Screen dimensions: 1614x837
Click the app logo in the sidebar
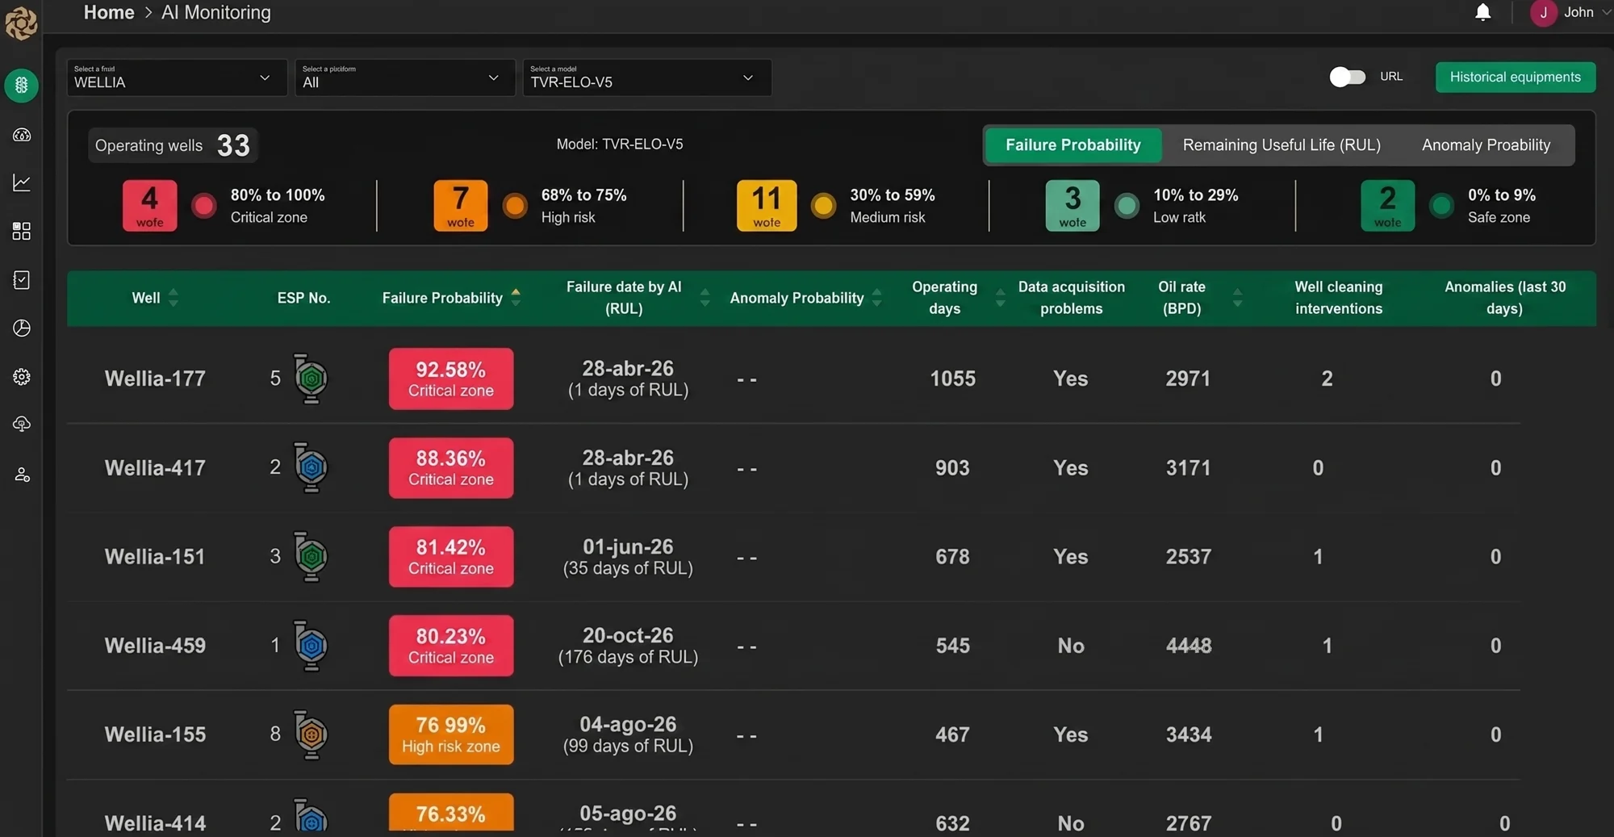pos(21,23)
